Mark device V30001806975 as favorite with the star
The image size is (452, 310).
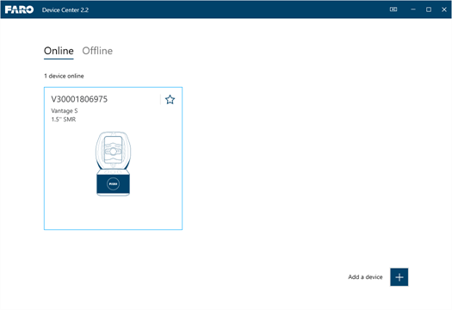tap(170, 100)
